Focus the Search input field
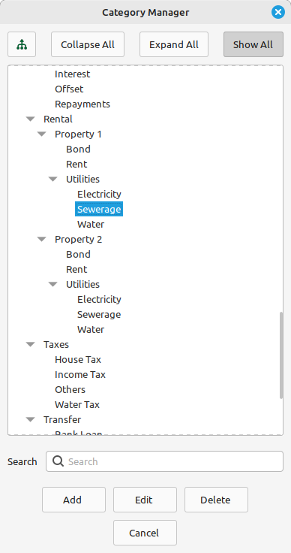The image size is (291, 553). click(x=164, y=461)
